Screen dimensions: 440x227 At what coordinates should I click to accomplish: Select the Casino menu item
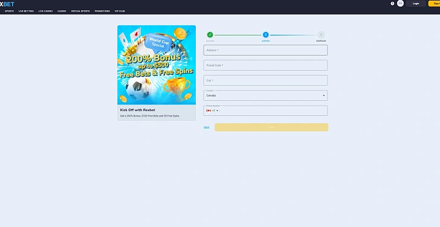coord(62,11)
